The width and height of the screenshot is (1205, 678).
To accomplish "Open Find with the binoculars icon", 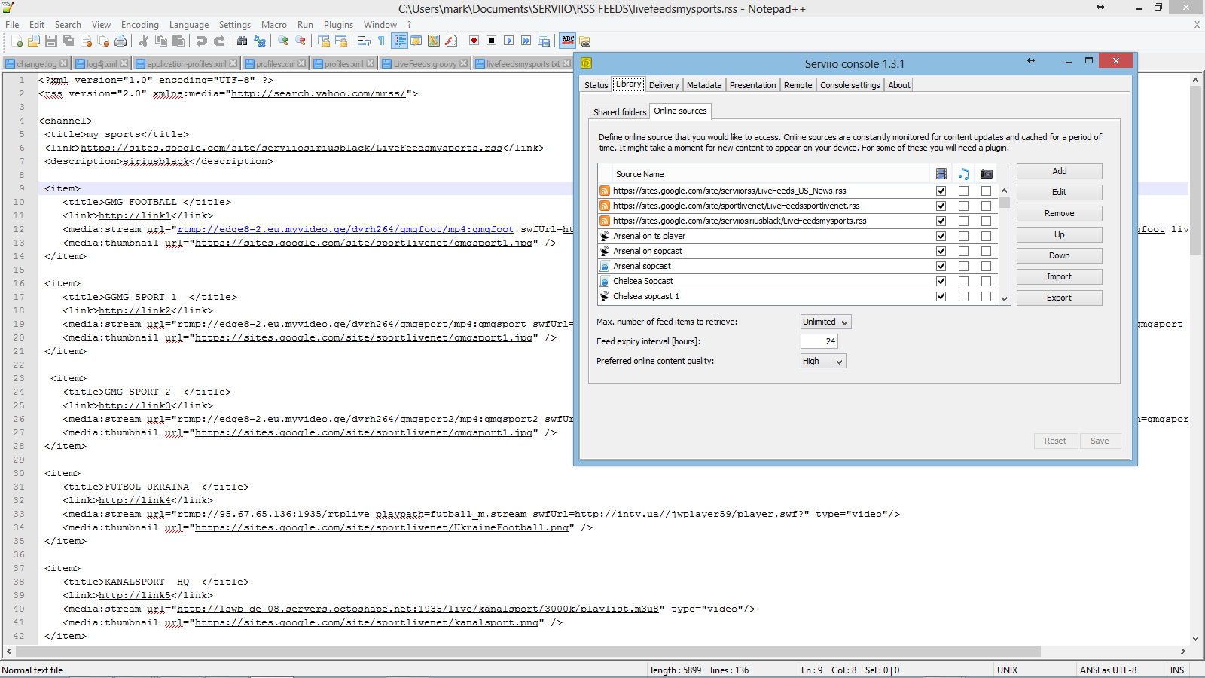I will click(x=242, y=41).
